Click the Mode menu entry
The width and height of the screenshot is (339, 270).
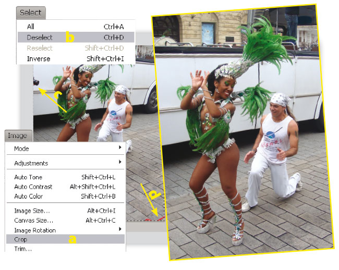21,149
